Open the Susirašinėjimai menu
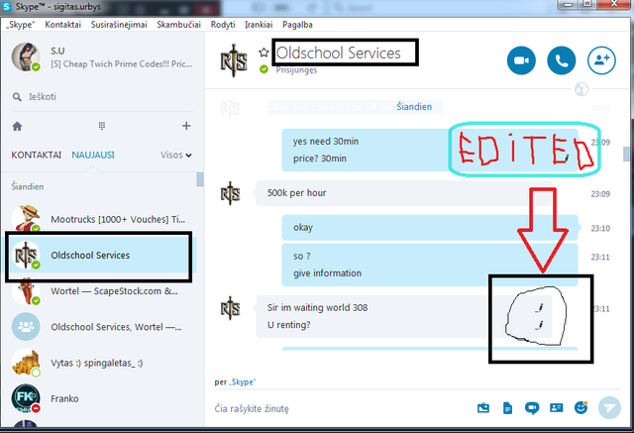Image resolution: width=634 pixels, height=433 pixels. coord(119,25)
